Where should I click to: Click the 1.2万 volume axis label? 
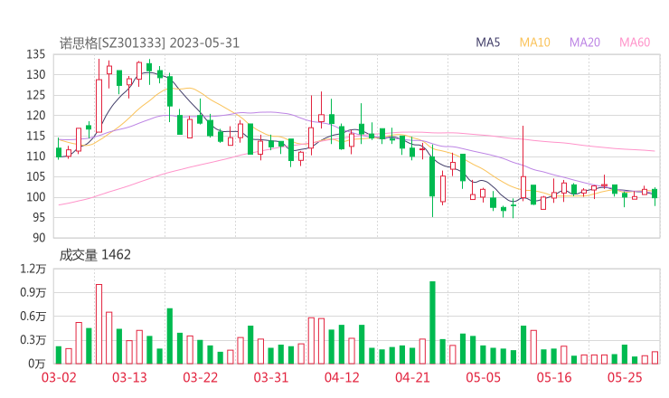coord(33,269)
